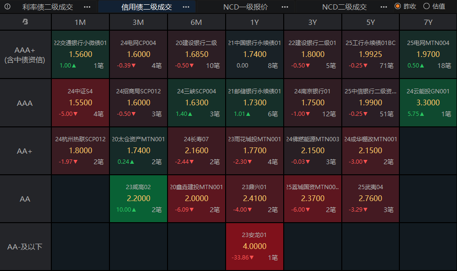
Task: Open the 24云能投GN001 cell
Action: (428, 102)
